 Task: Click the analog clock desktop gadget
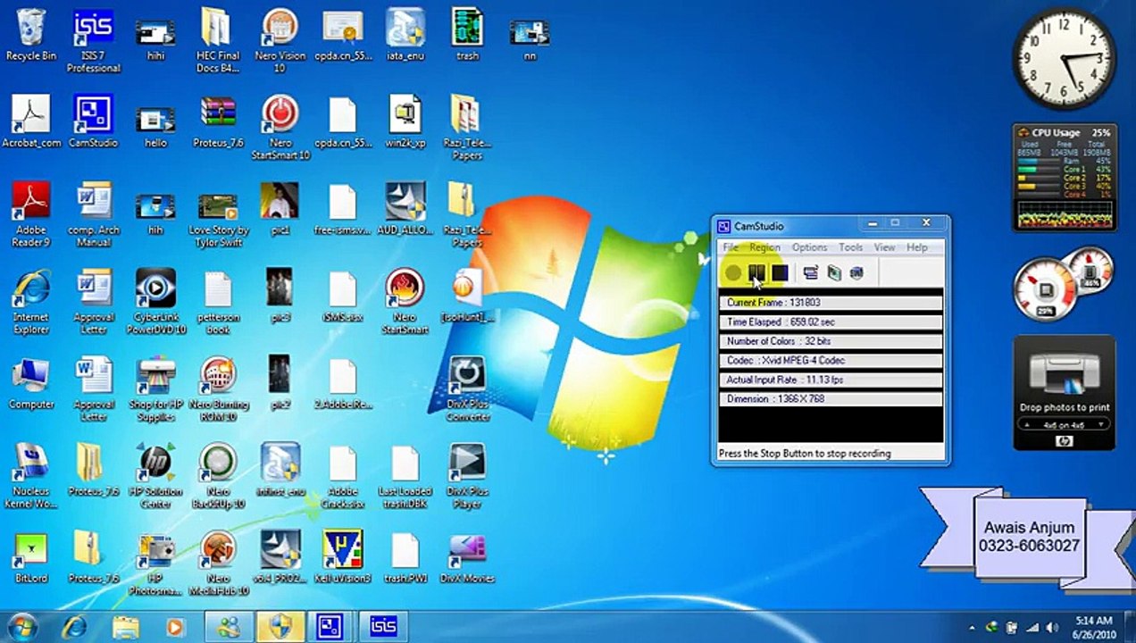click(x=1065, y=59)
